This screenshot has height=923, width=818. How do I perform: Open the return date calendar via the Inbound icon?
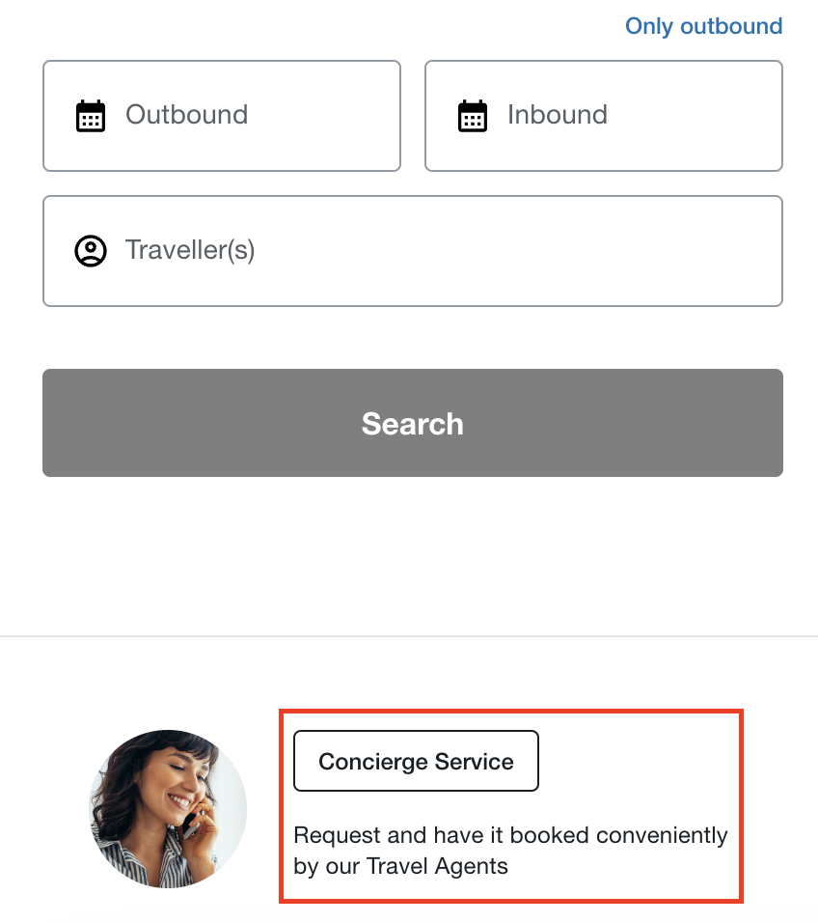pyautogui.click(x=473, y=116)
